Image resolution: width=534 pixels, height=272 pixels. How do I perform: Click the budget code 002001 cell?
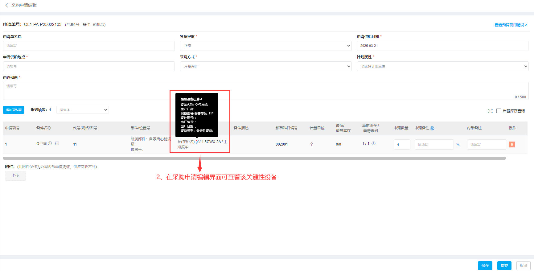click(282, 144)
